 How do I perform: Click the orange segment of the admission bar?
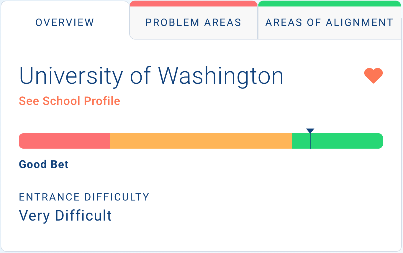pyautogui.click(x=201, y=141)
